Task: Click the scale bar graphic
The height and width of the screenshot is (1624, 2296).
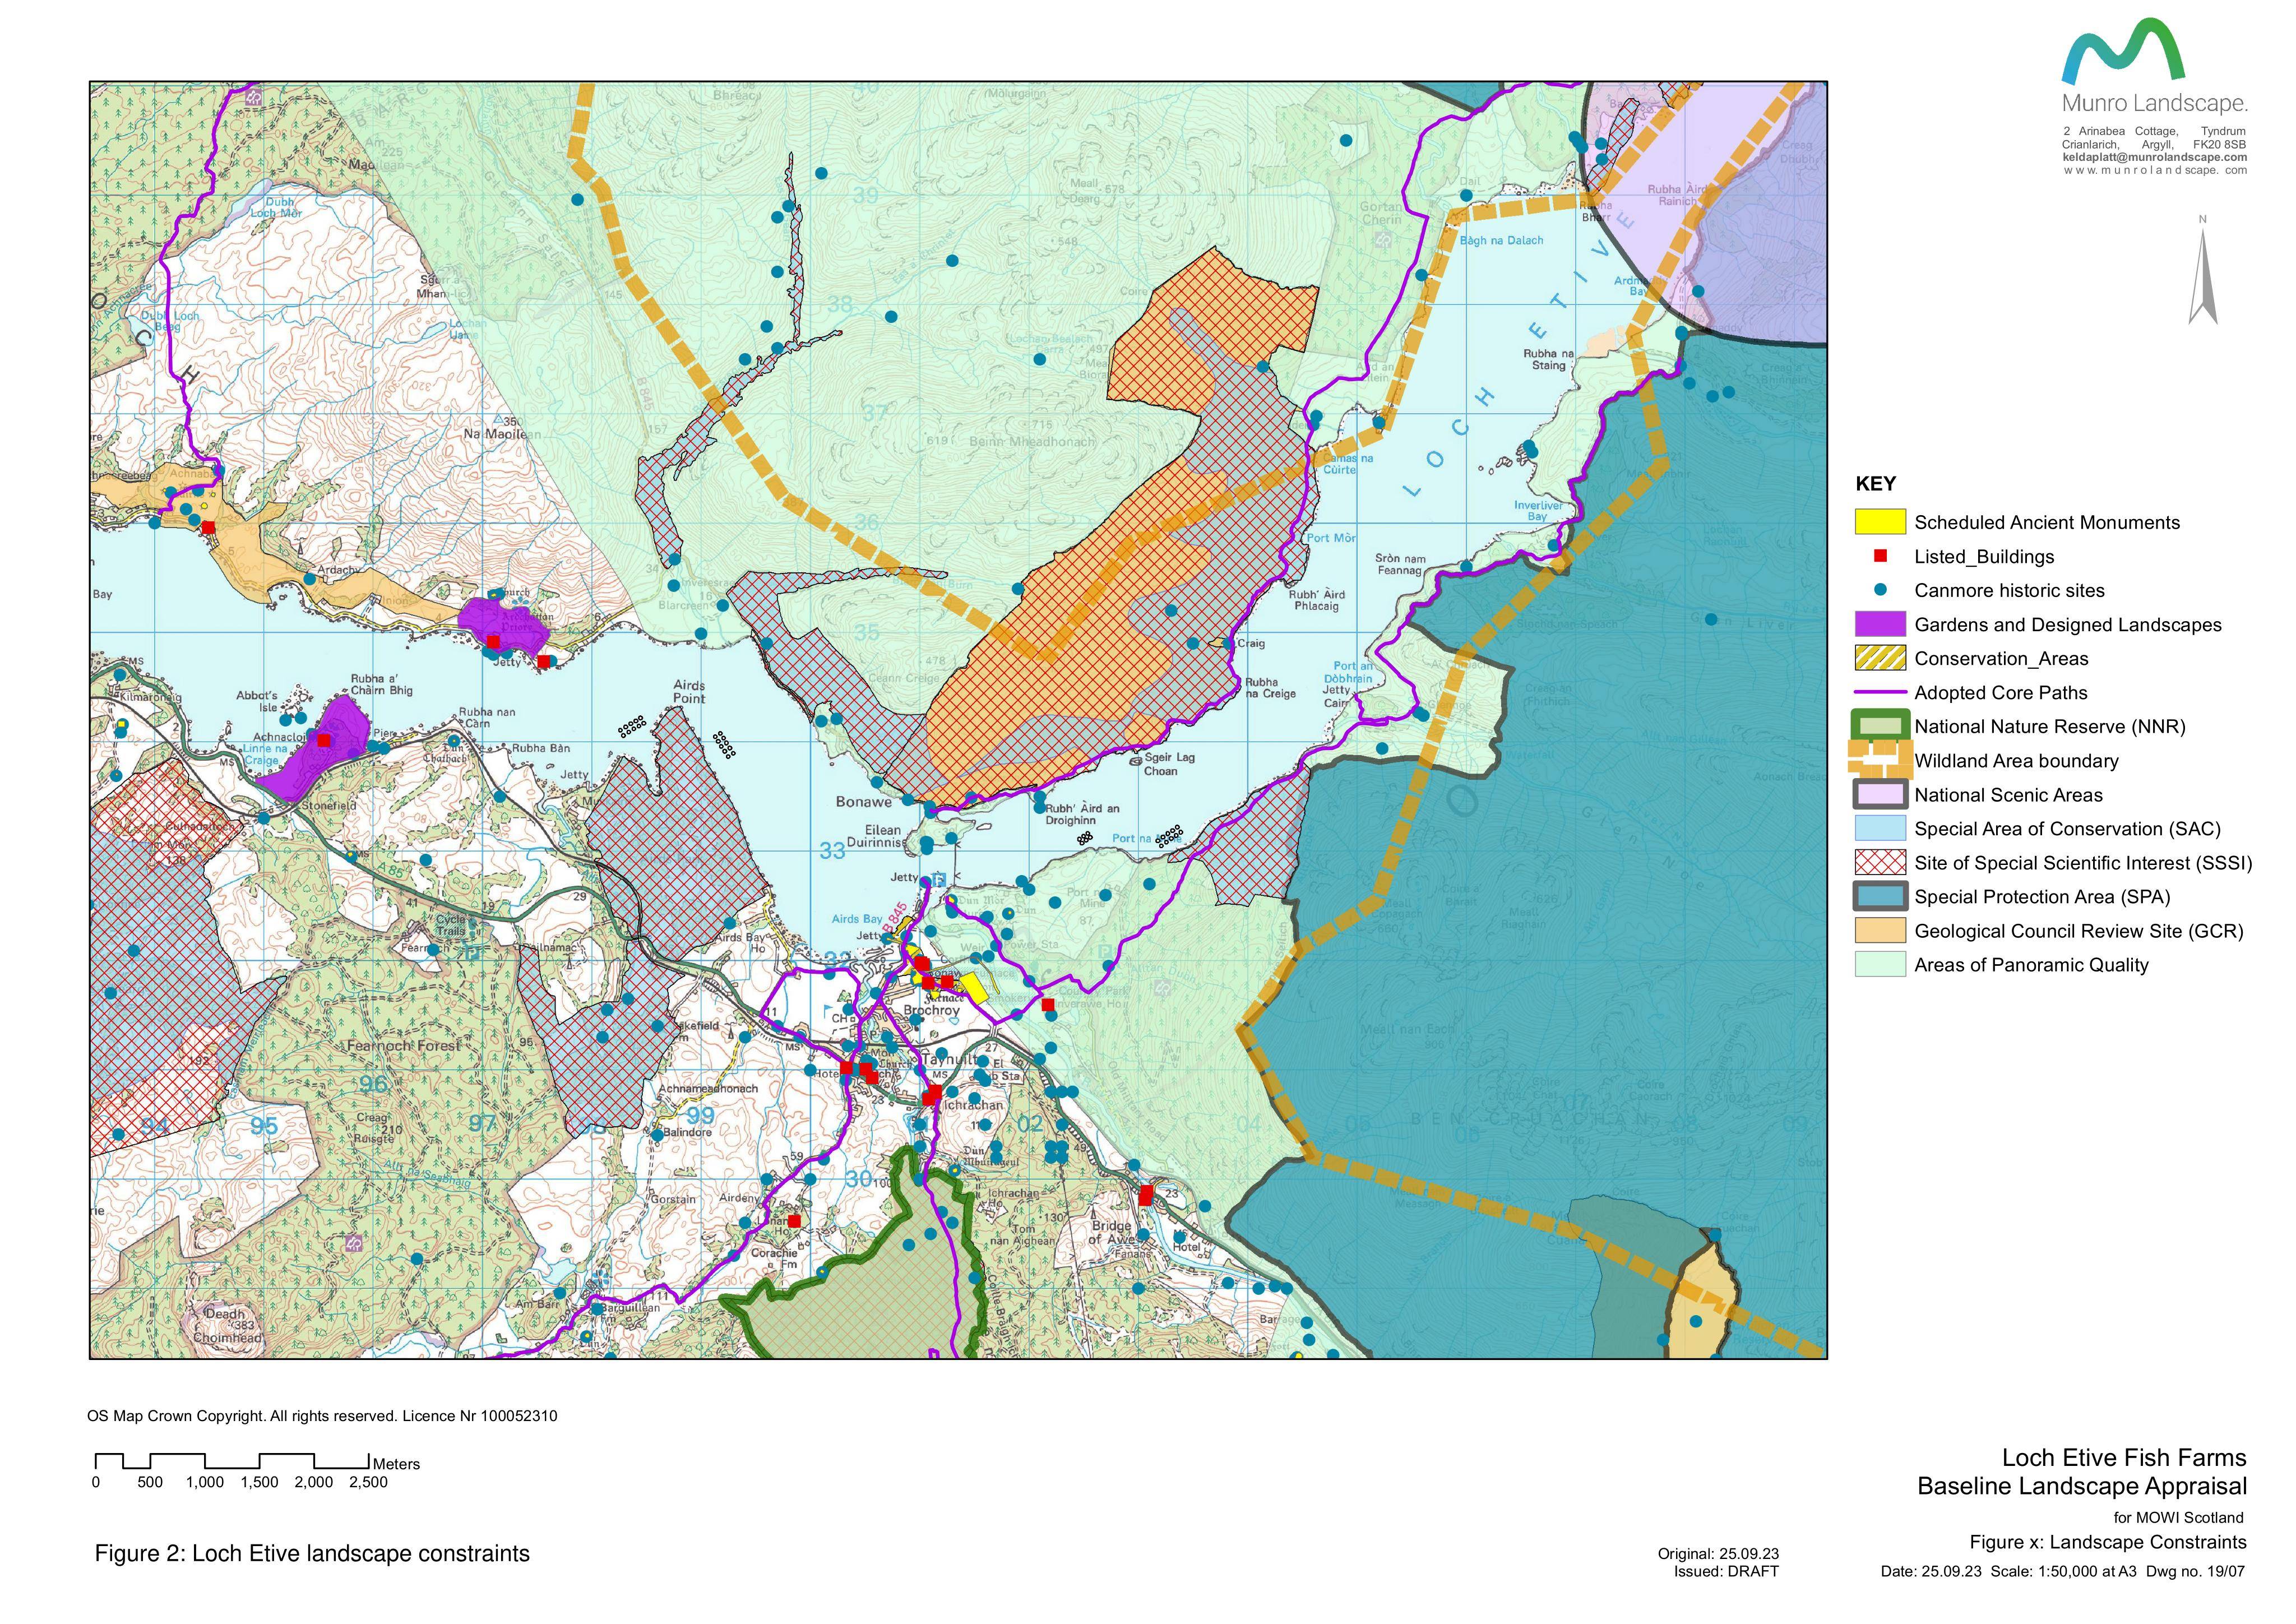Action: pyautogui.click(x=233, y=1461)
